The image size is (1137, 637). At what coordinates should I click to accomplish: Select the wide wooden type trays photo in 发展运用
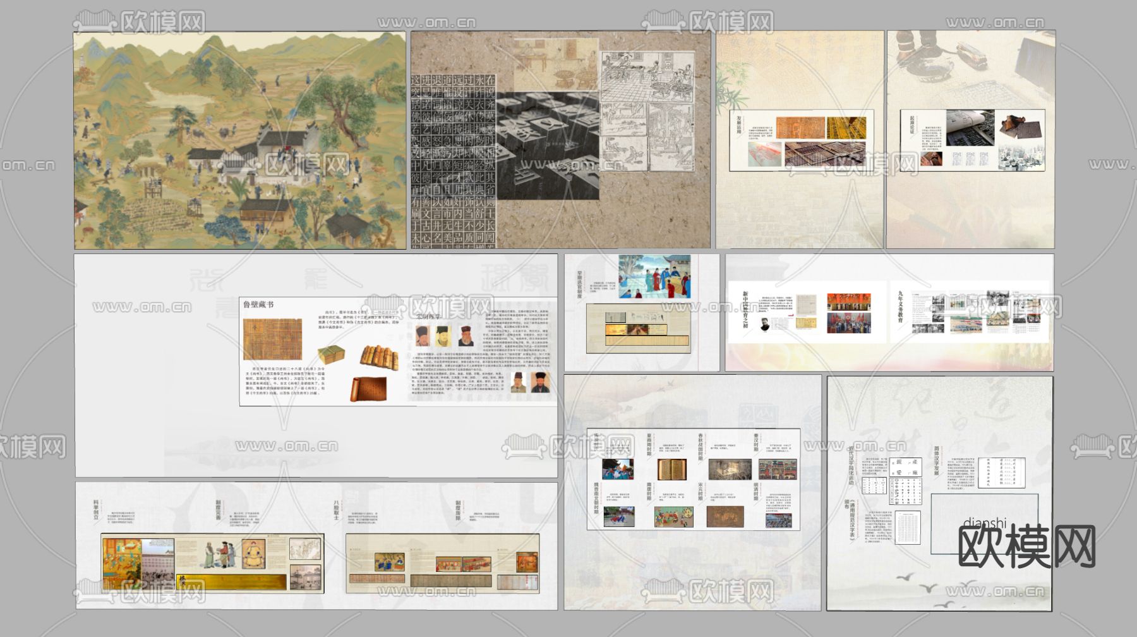tap(826, 154)
